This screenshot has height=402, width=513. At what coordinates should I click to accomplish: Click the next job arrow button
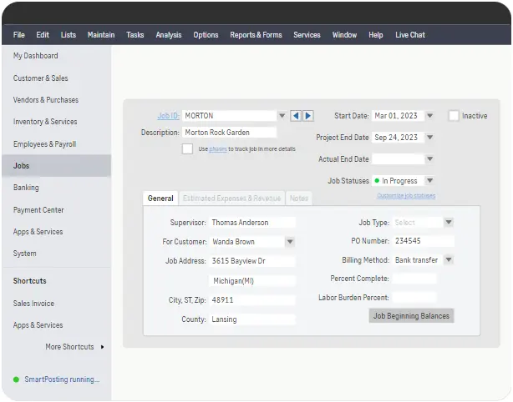pos(308,116)
